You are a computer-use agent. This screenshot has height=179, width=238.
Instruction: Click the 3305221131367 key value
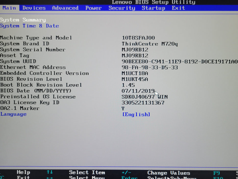point(143,103)
